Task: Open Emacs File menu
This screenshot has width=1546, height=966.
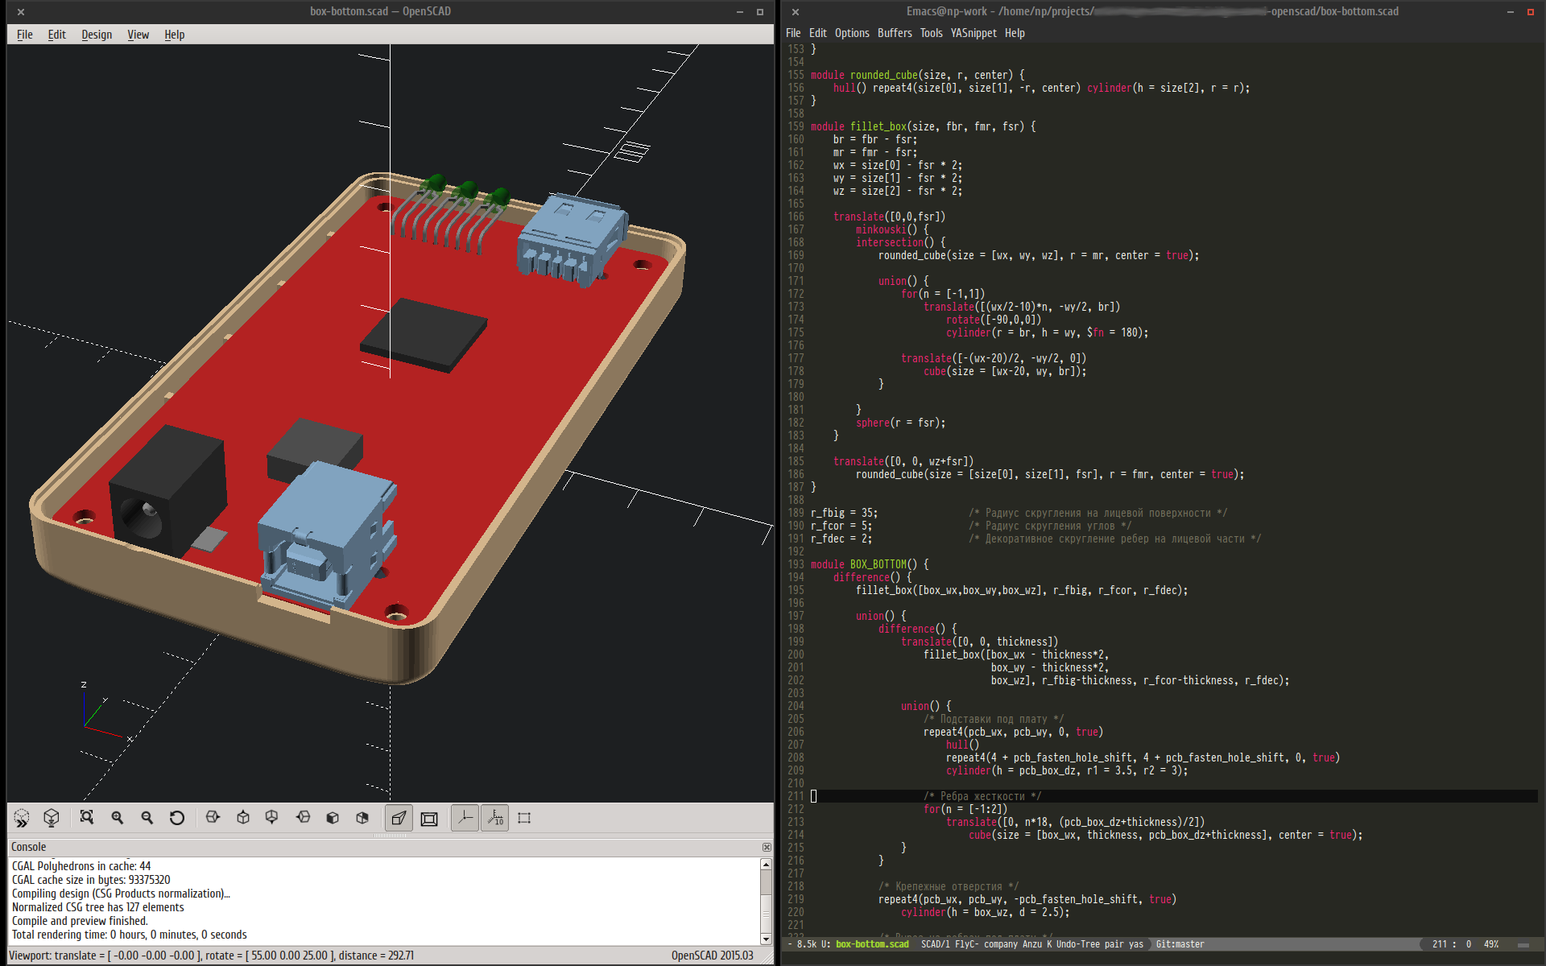Action: (x=793, y=33)
